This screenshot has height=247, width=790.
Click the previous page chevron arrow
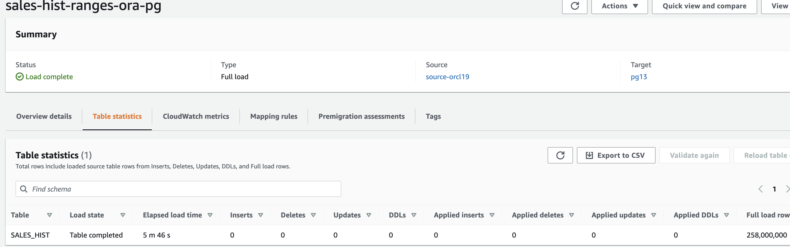coord(761,189)
